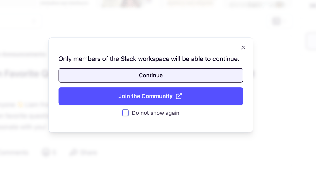Dismiss the dialog with the X close icon
The width and height of the screenshot is (316, 181).
tap(243, 47)
